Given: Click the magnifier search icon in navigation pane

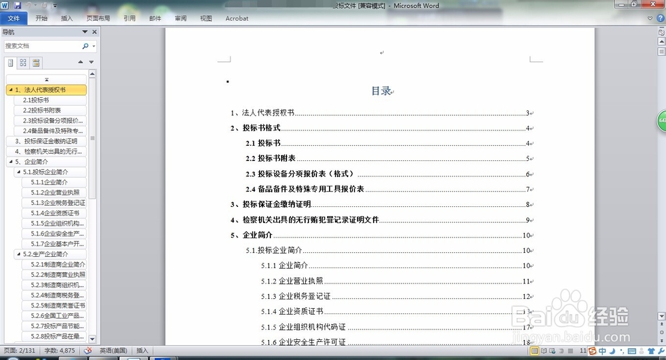Looking at the screenshot, I should coord(85,46).
